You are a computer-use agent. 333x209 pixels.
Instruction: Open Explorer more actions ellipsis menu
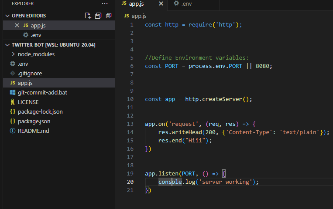click(x=105, y=3)
